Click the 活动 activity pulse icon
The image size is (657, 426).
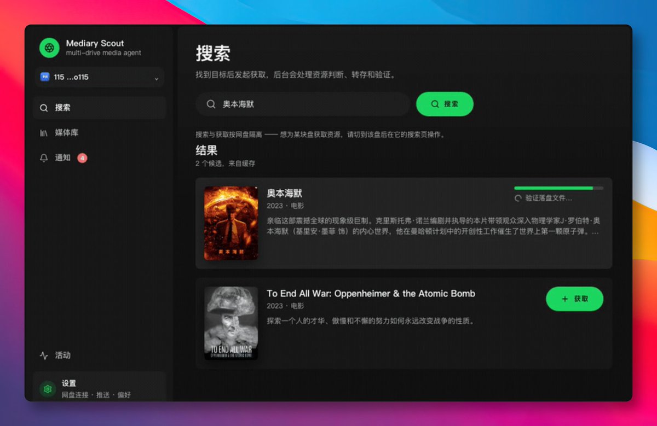(44, 355)
